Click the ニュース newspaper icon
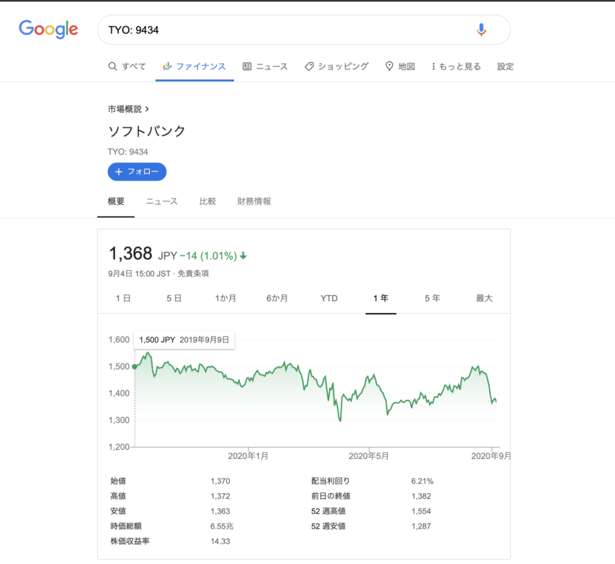Image resolution: width=615 pixels, height=564 pixels. pyautogui.click(x=247, y=67)
